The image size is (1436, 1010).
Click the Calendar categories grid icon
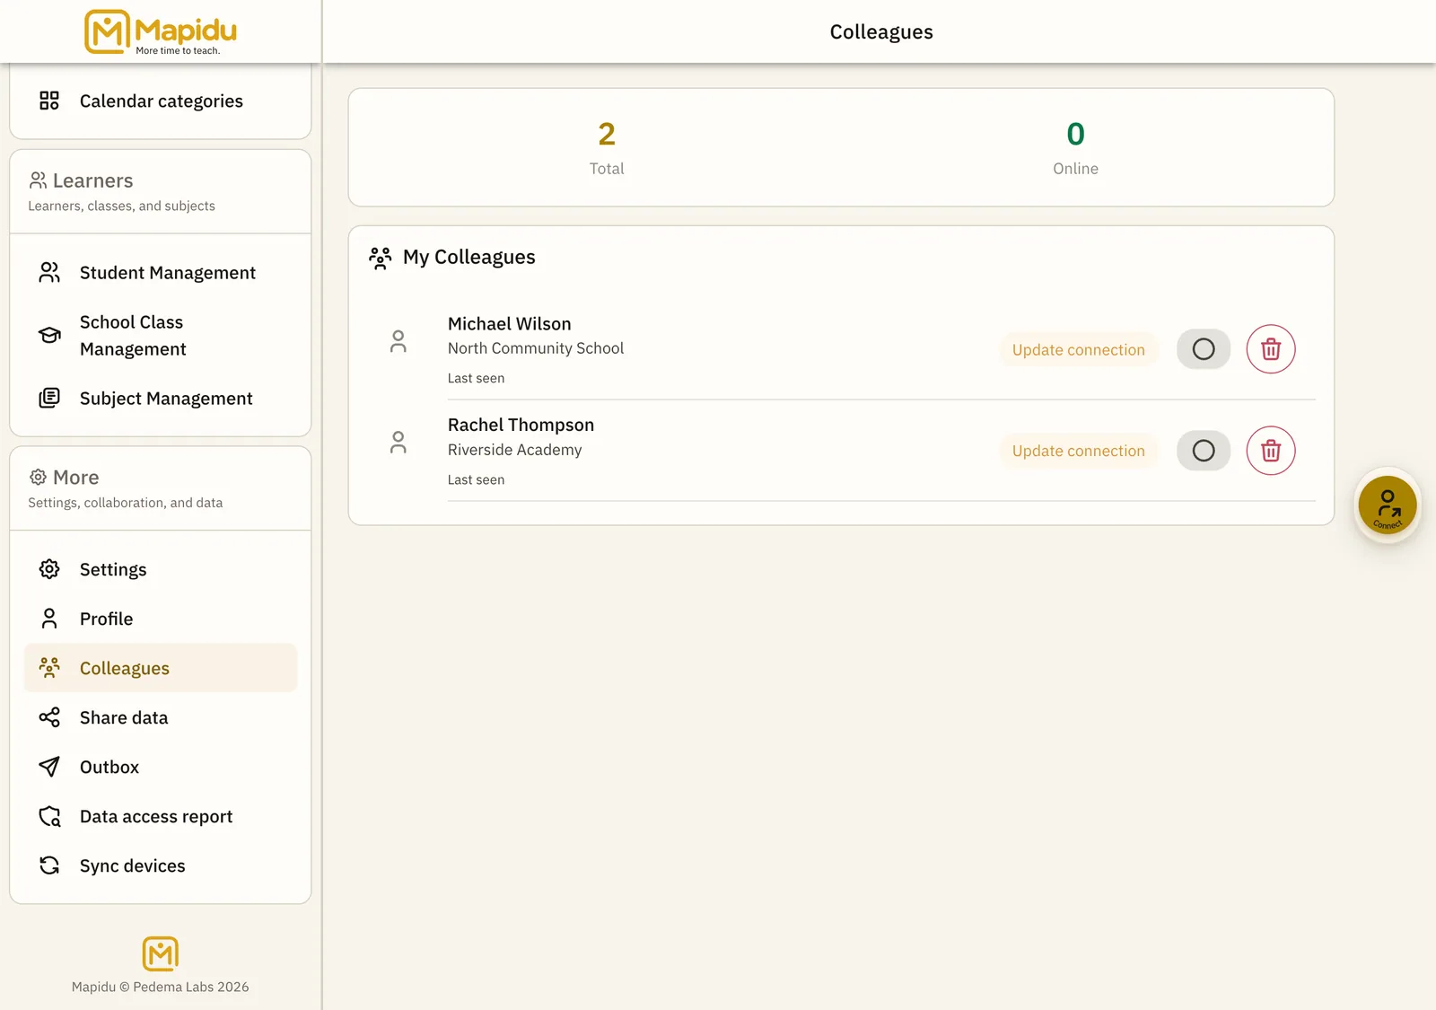pyautogui.click(x=49, y=101)
